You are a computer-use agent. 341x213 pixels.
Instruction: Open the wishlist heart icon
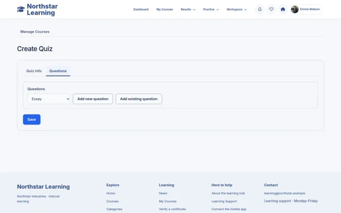[x=271, y=9]
